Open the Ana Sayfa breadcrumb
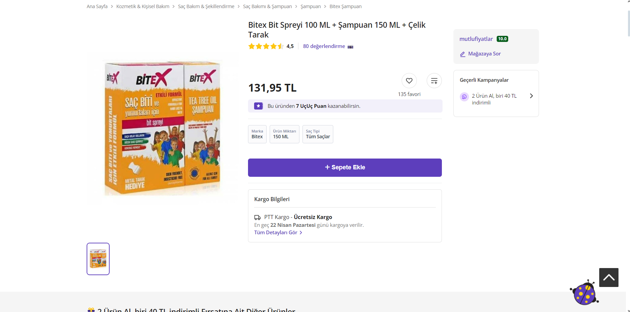 97,6
